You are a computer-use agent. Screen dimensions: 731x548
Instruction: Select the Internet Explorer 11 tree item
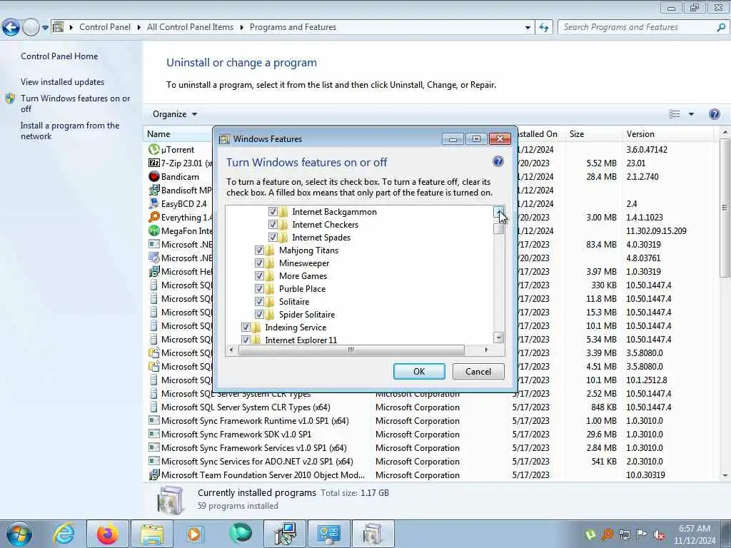coord(301,340)
